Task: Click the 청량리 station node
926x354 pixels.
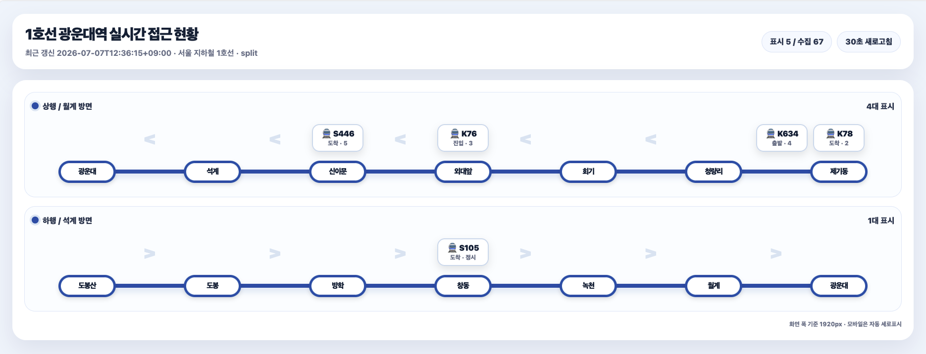Action: 714,172
